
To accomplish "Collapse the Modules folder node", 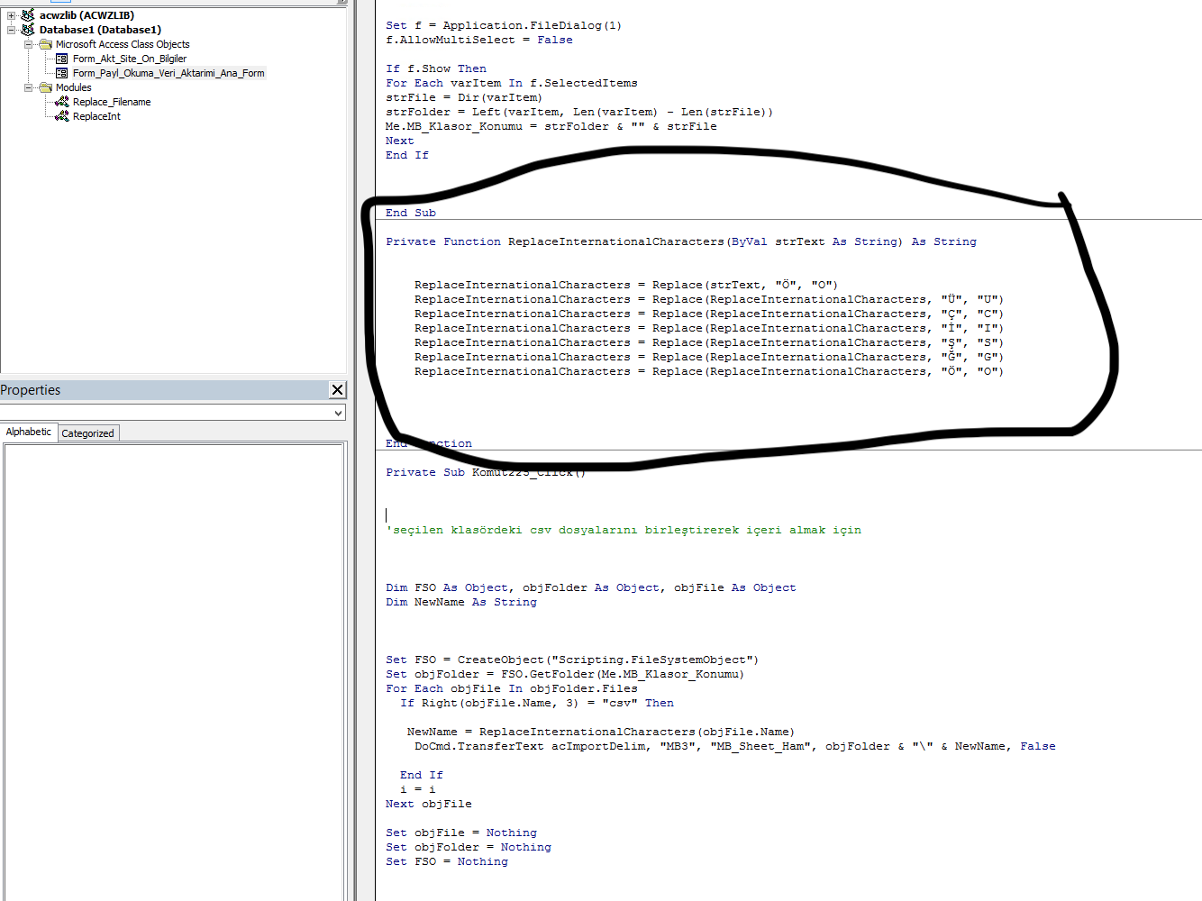I will [x=29, y=87].
